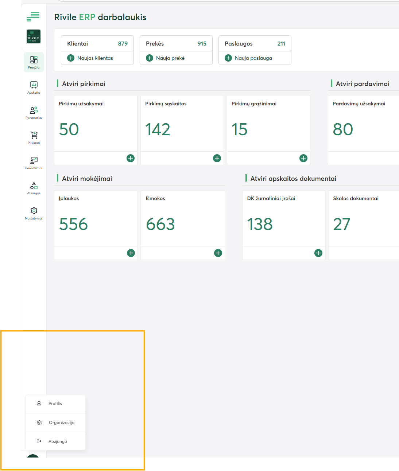Select Profilis from the user menu

pyautogui.click(x=55, y=404)
